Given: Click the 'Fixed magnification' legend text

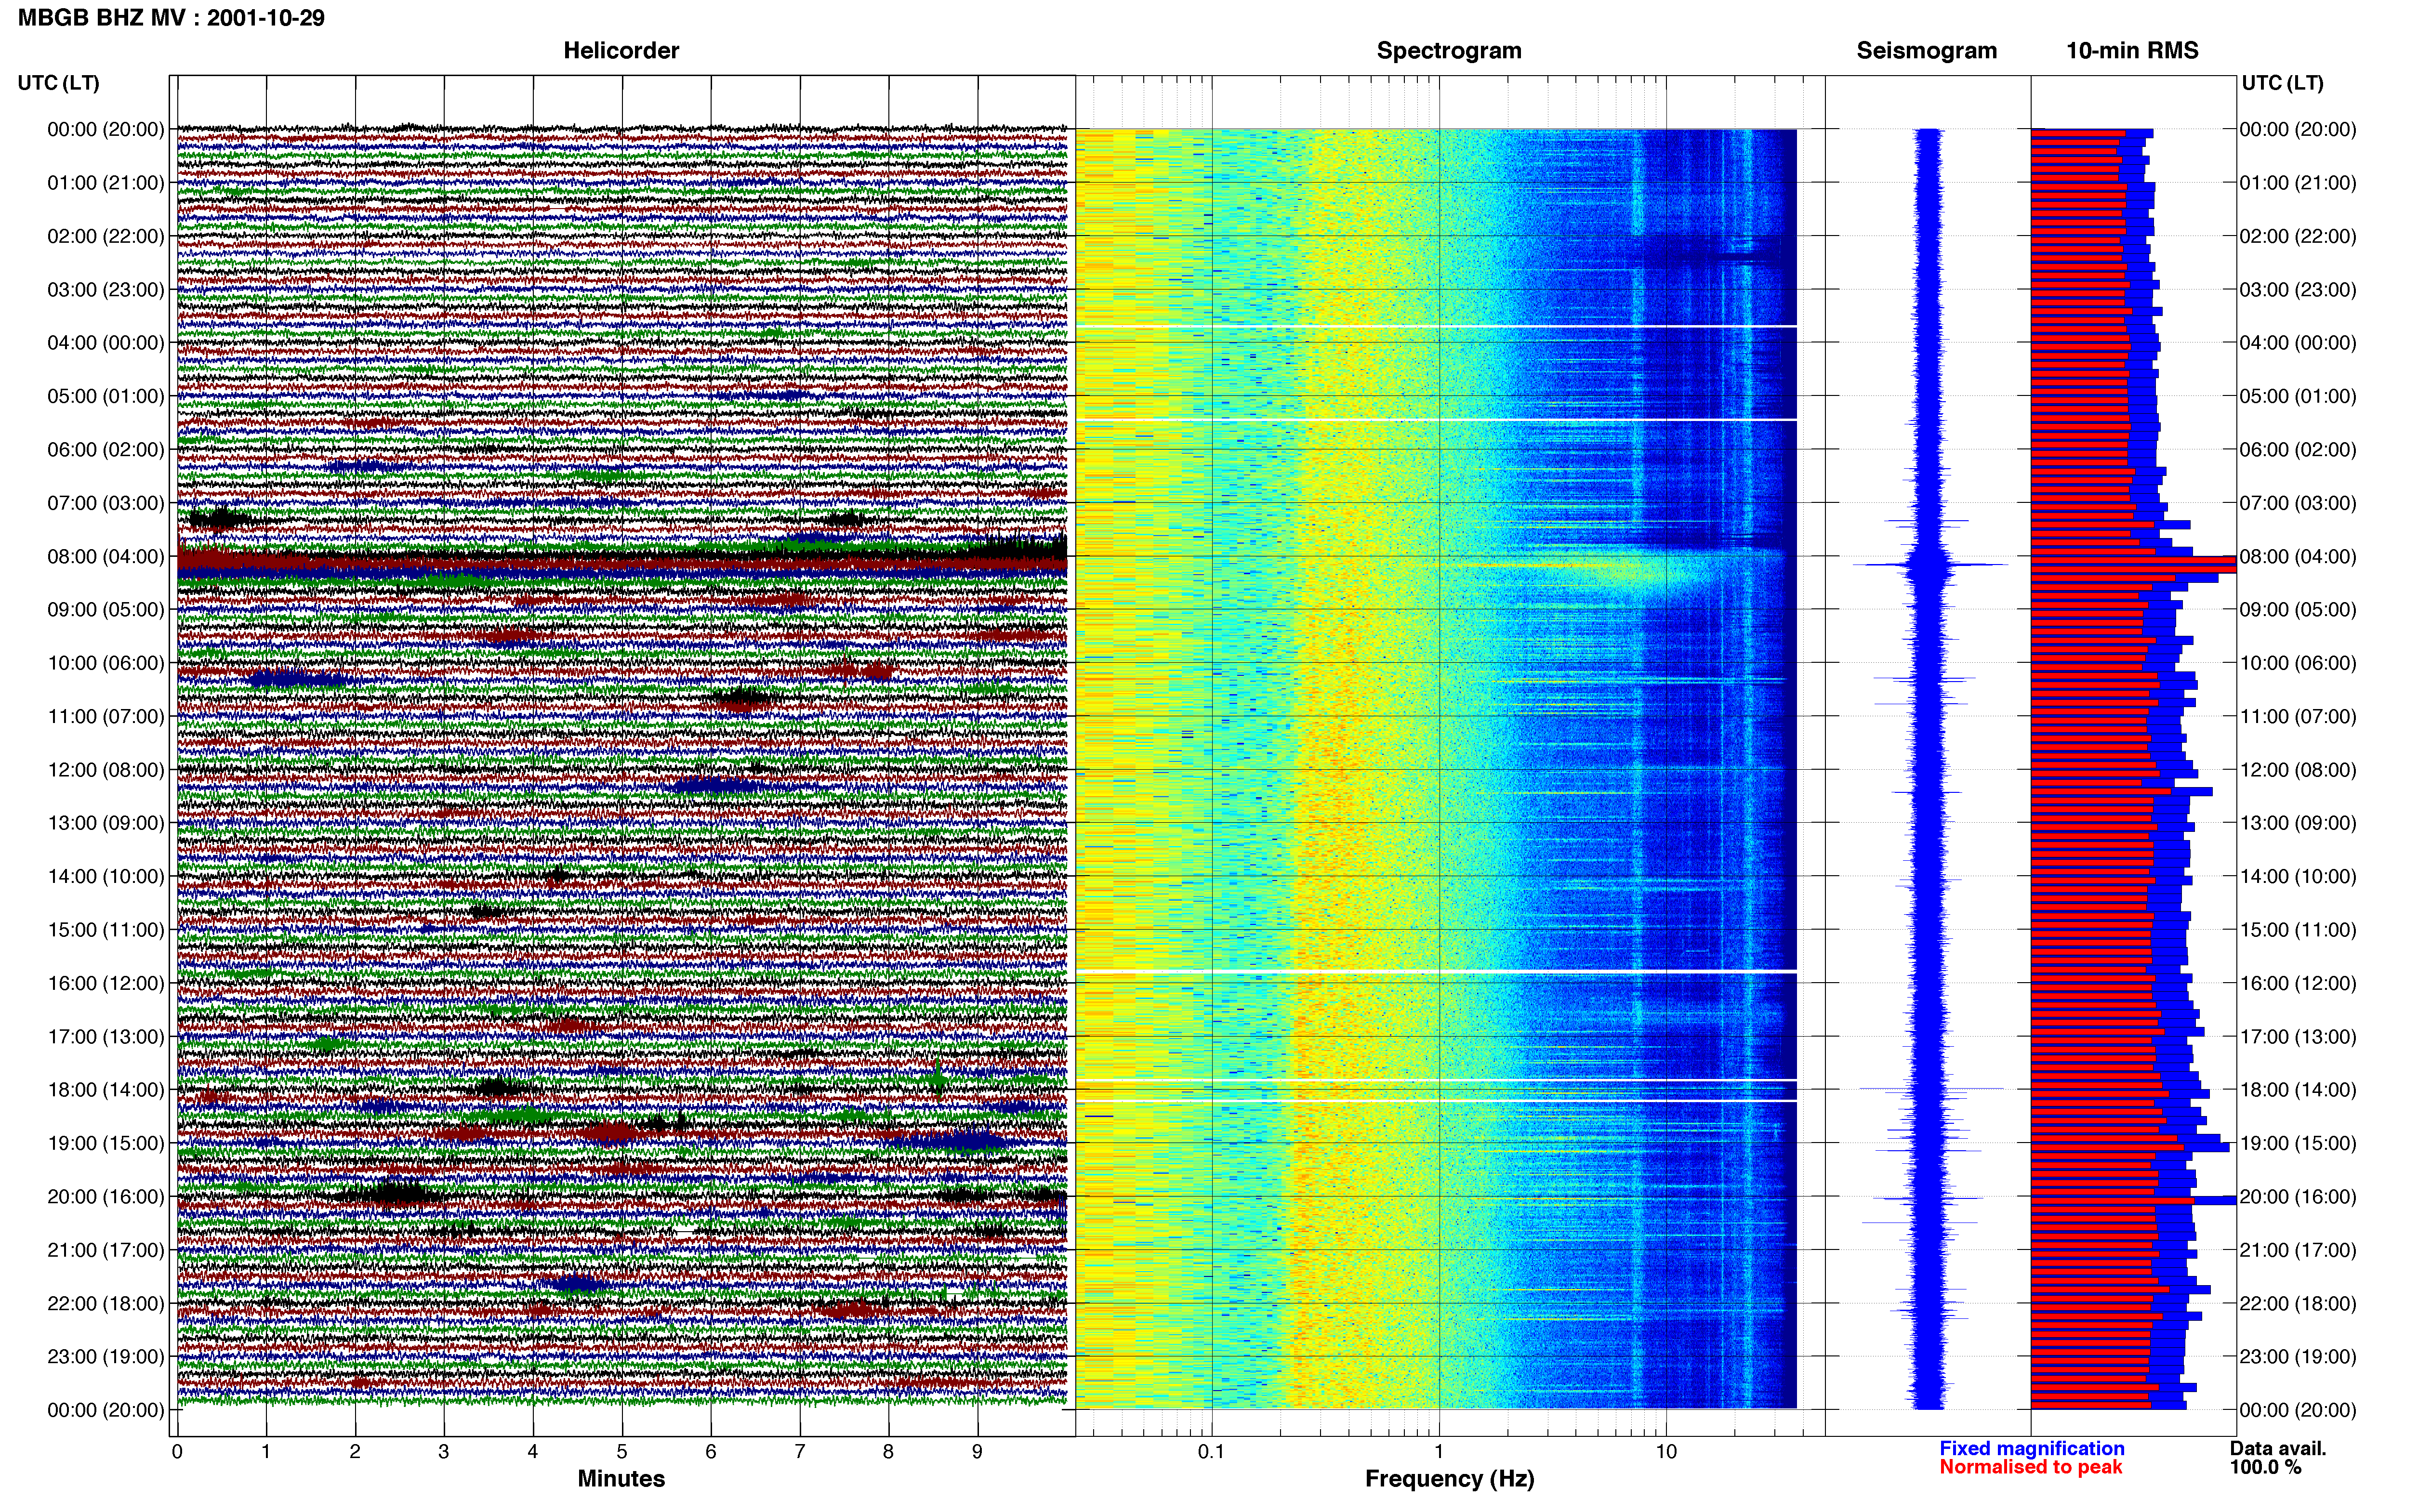Looking at the screenshot, I should [2031, 1448].
